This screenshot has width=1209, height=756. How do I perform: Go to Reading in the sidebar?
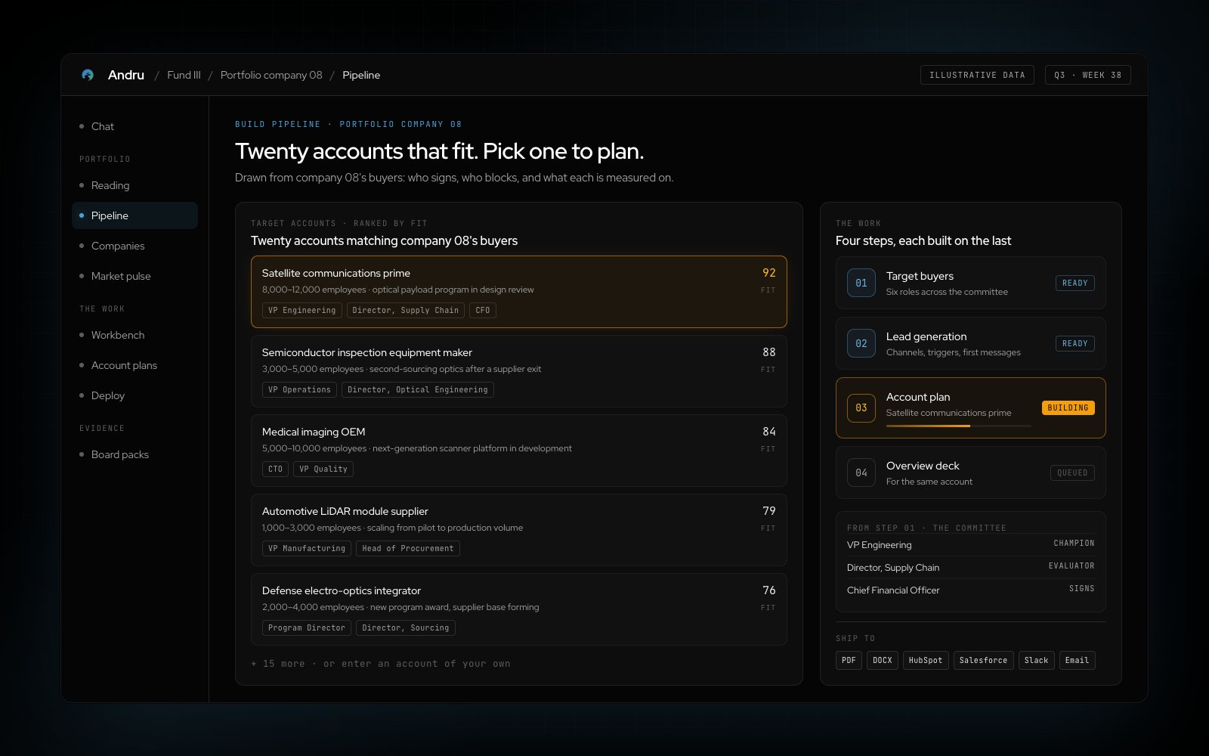pyautogui.click(x=135, y=185)
